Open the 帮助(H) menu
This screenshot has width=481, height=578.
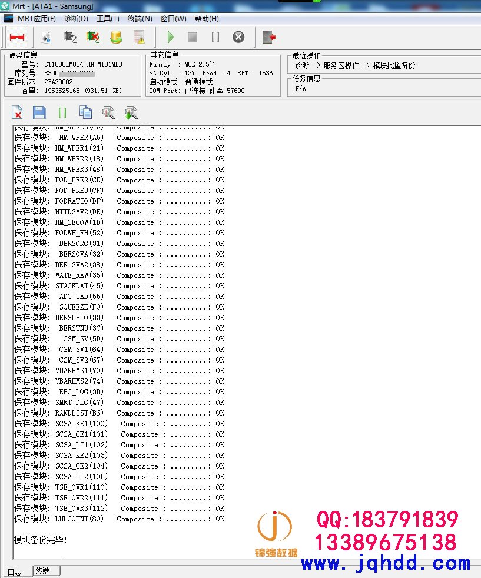(207, 18)
